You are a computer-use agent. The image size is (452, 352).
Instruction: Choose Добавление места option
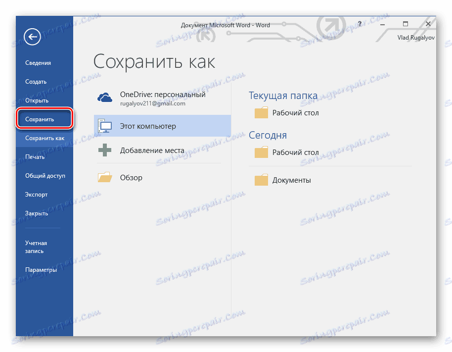(x=163, y=150)
